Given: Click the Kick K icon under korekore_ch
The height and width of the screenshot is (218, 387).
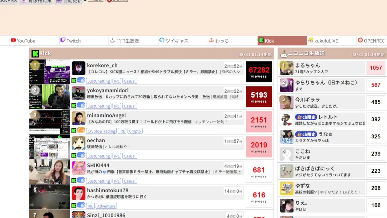Looking at the screenshot, I should [x=74, y=81].
